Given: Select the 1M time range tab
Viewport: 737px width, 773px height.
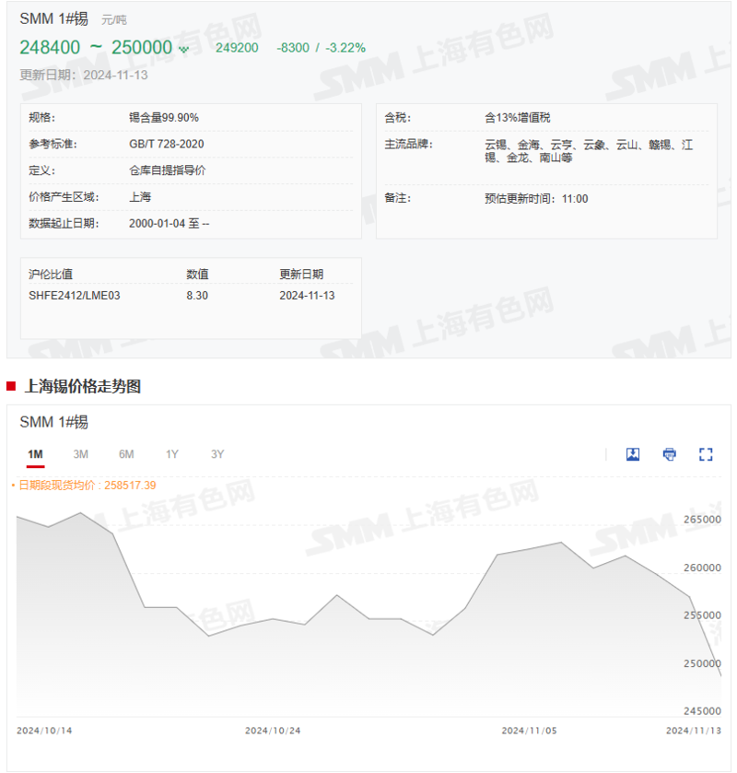Looking at the screenshot, I should point(36,454).
